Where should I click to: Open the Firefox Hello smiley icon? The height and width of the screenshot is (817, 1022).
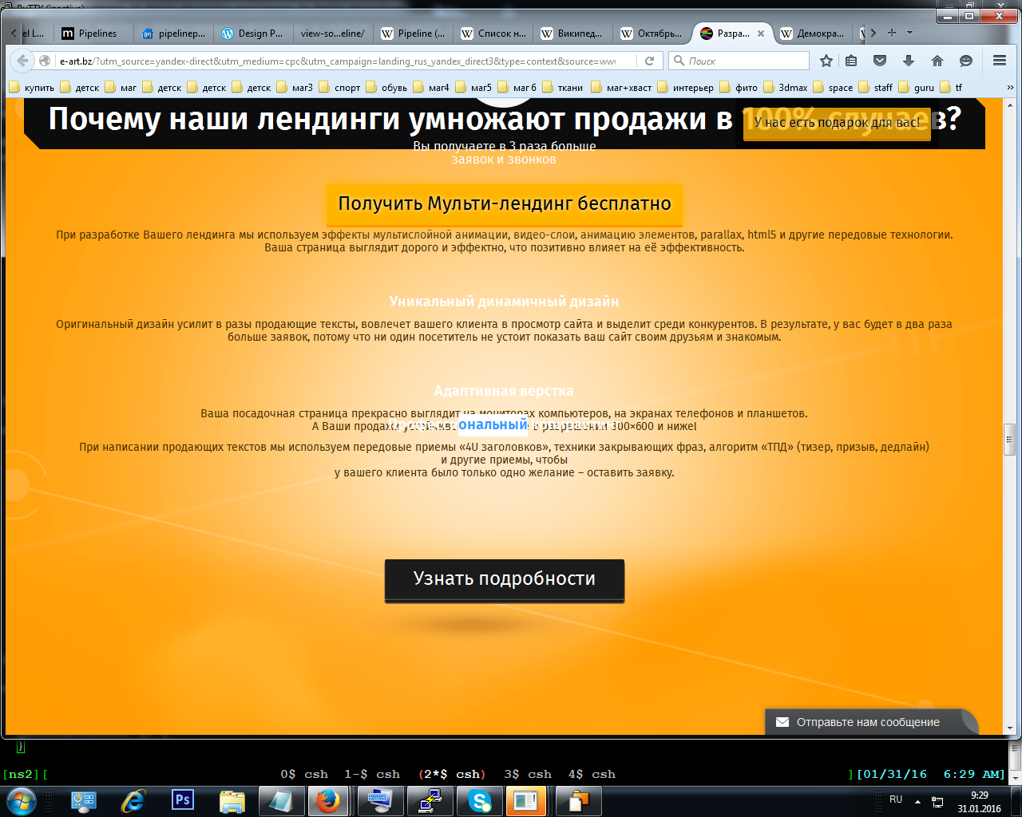tap(966, 61)
